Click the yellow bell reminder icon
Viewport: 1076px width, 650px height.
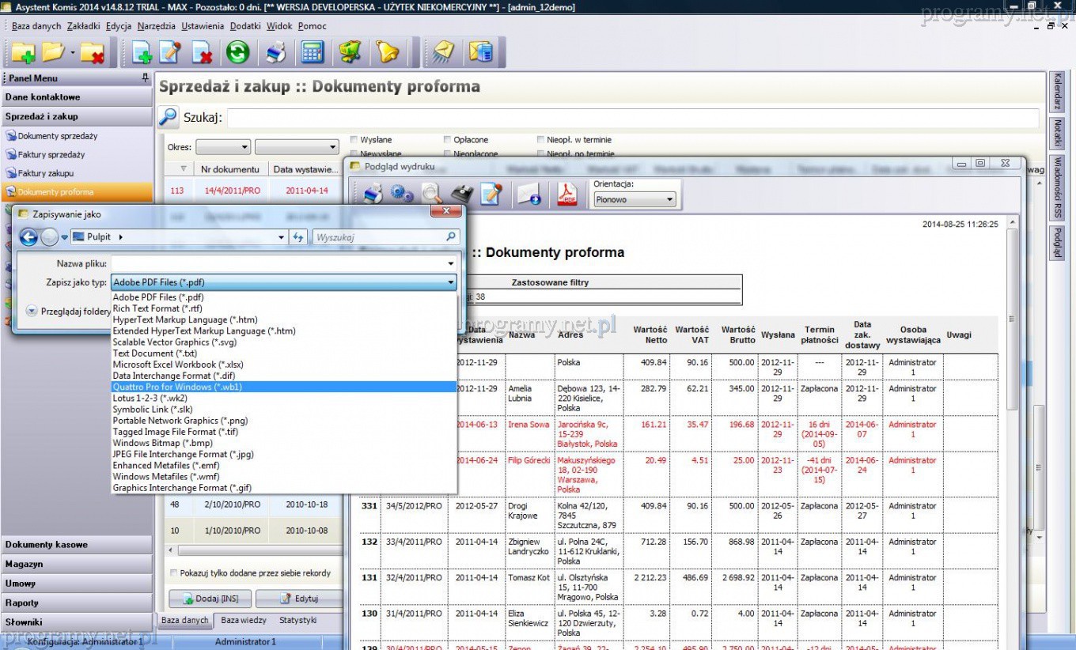pyautogui.click(x=387, y=52)
